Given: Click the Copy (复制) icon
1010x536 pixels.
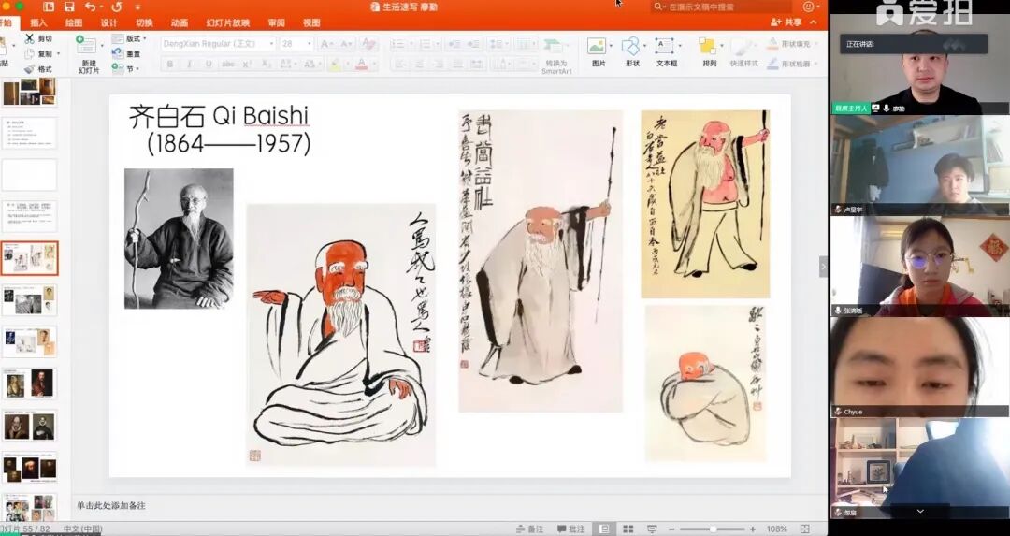Looking at the screenshot, I should pos(29,54).
